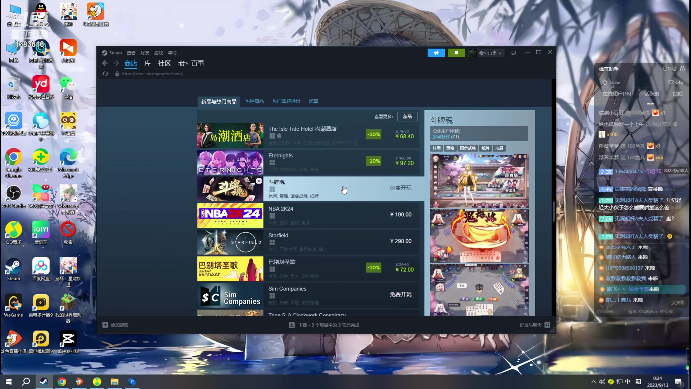Switch to 商店 navigation tab
691x389 pixels.
pyautogui.click(x=131, y=63)
